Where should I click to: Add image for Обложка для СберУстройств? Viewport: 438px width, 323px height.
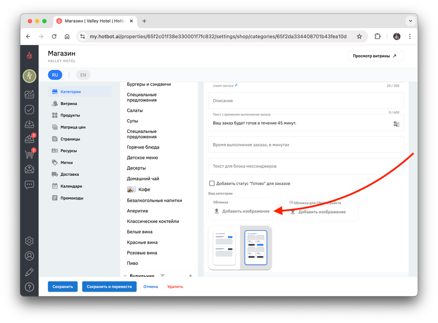[318, 212]
